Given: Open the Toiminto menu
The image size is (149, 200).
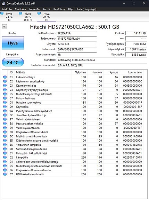Looking at the screenshot, I should tap(34, 9).
